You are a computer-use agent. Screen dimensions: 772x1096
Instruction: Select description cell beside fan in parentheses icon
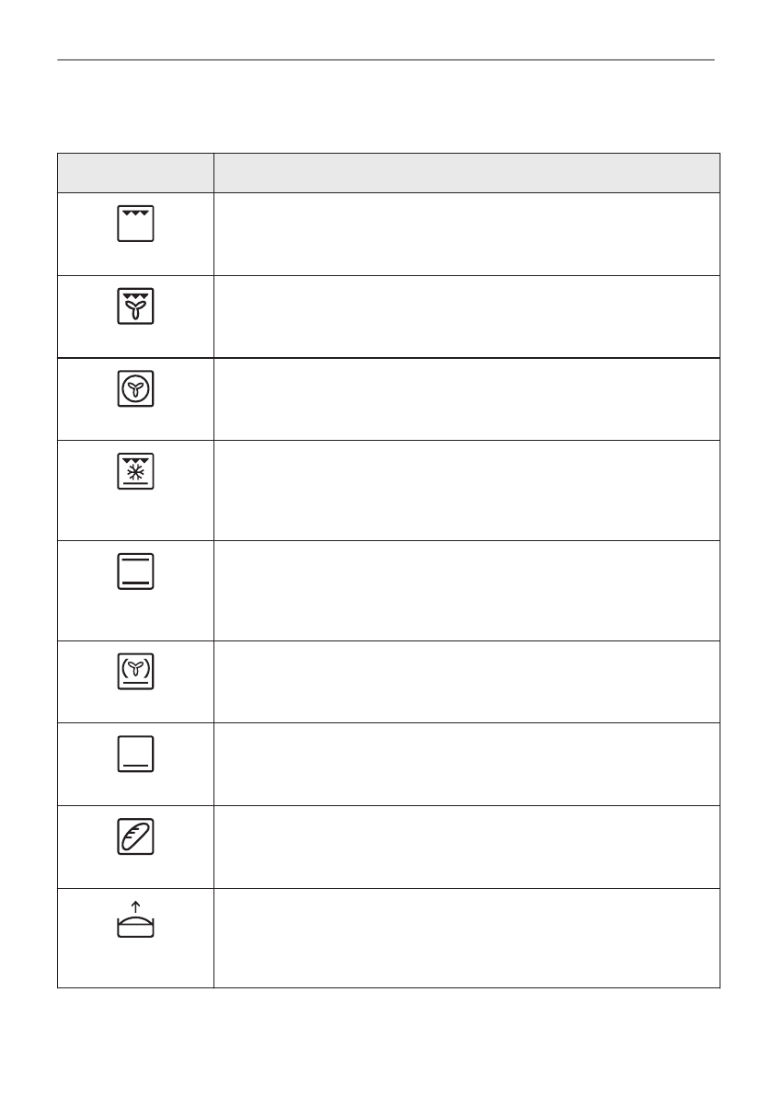[467, 682]
